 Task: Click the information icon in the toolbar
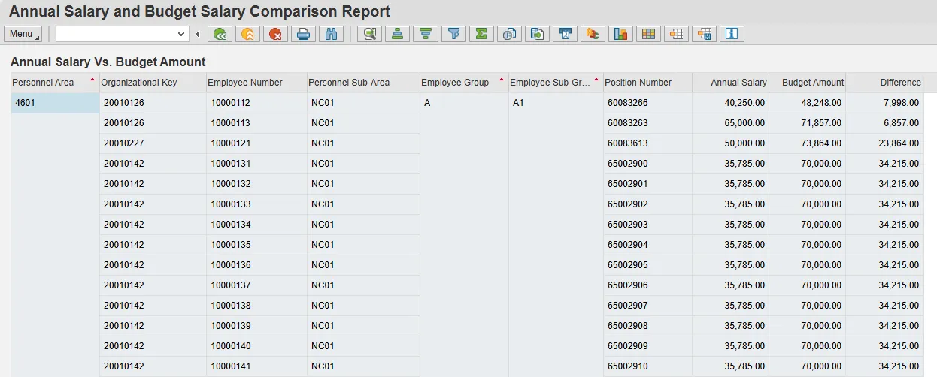[x=732, y=34]
